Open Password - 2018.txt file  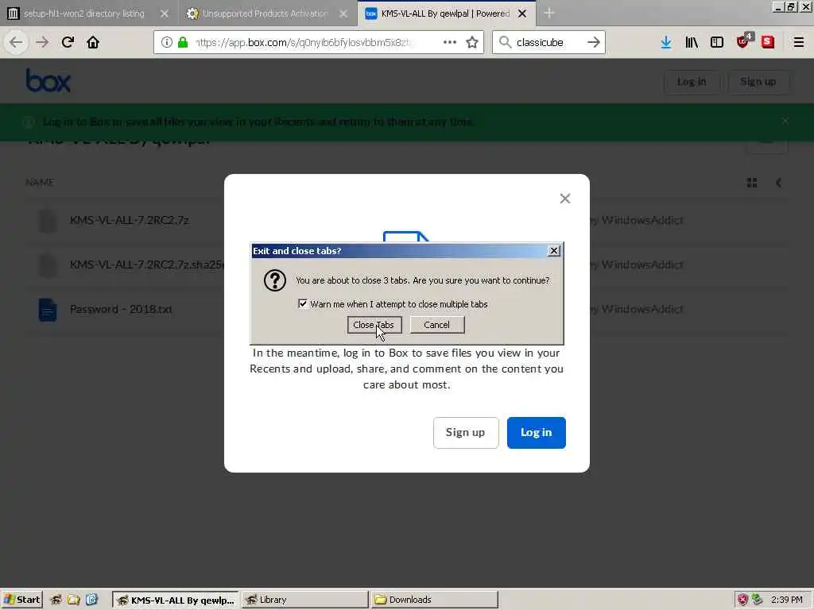pyautogui.click(x=121, y=309)
